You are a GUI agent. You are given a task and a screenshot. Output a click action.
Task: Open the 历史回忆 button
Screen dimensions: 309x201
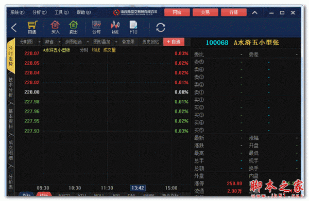[x=150, y=42]
